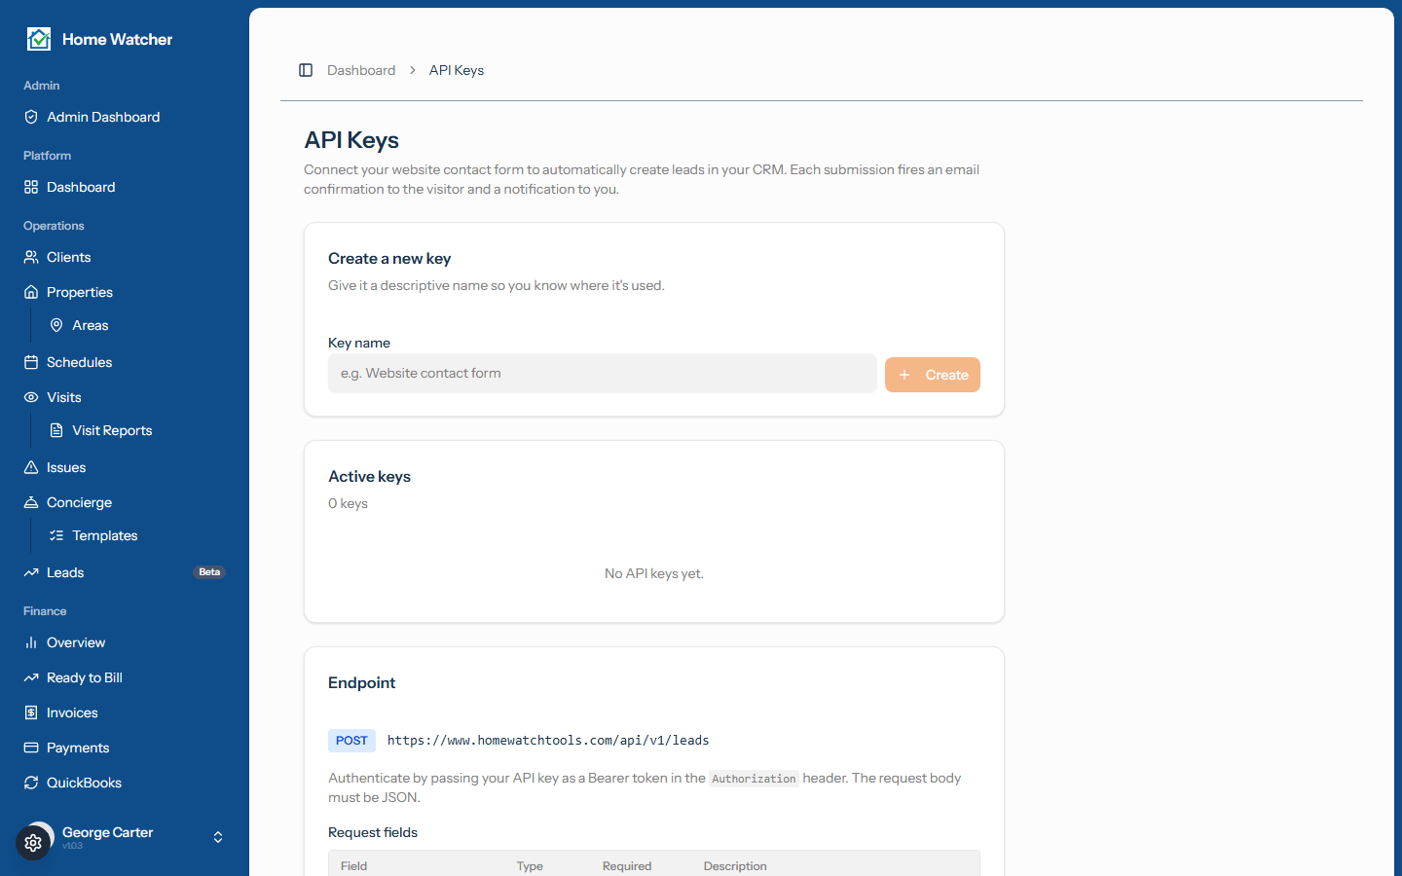1402x876 pixels.
Task: Click the Description column header
Action: pos(735,866)
